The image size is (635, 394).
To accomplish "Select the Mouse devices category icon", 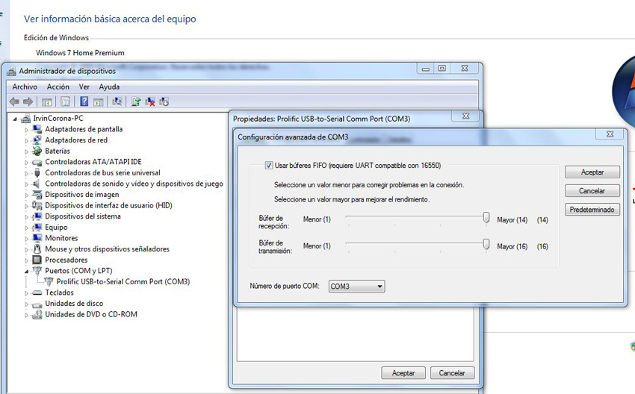I will pyautogui.click(x=37, y=248).
